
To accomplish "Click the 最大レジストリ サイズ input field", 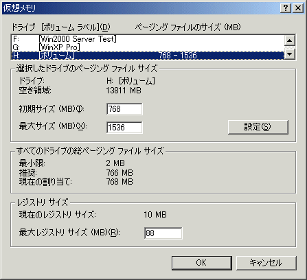I will point(163,233).
